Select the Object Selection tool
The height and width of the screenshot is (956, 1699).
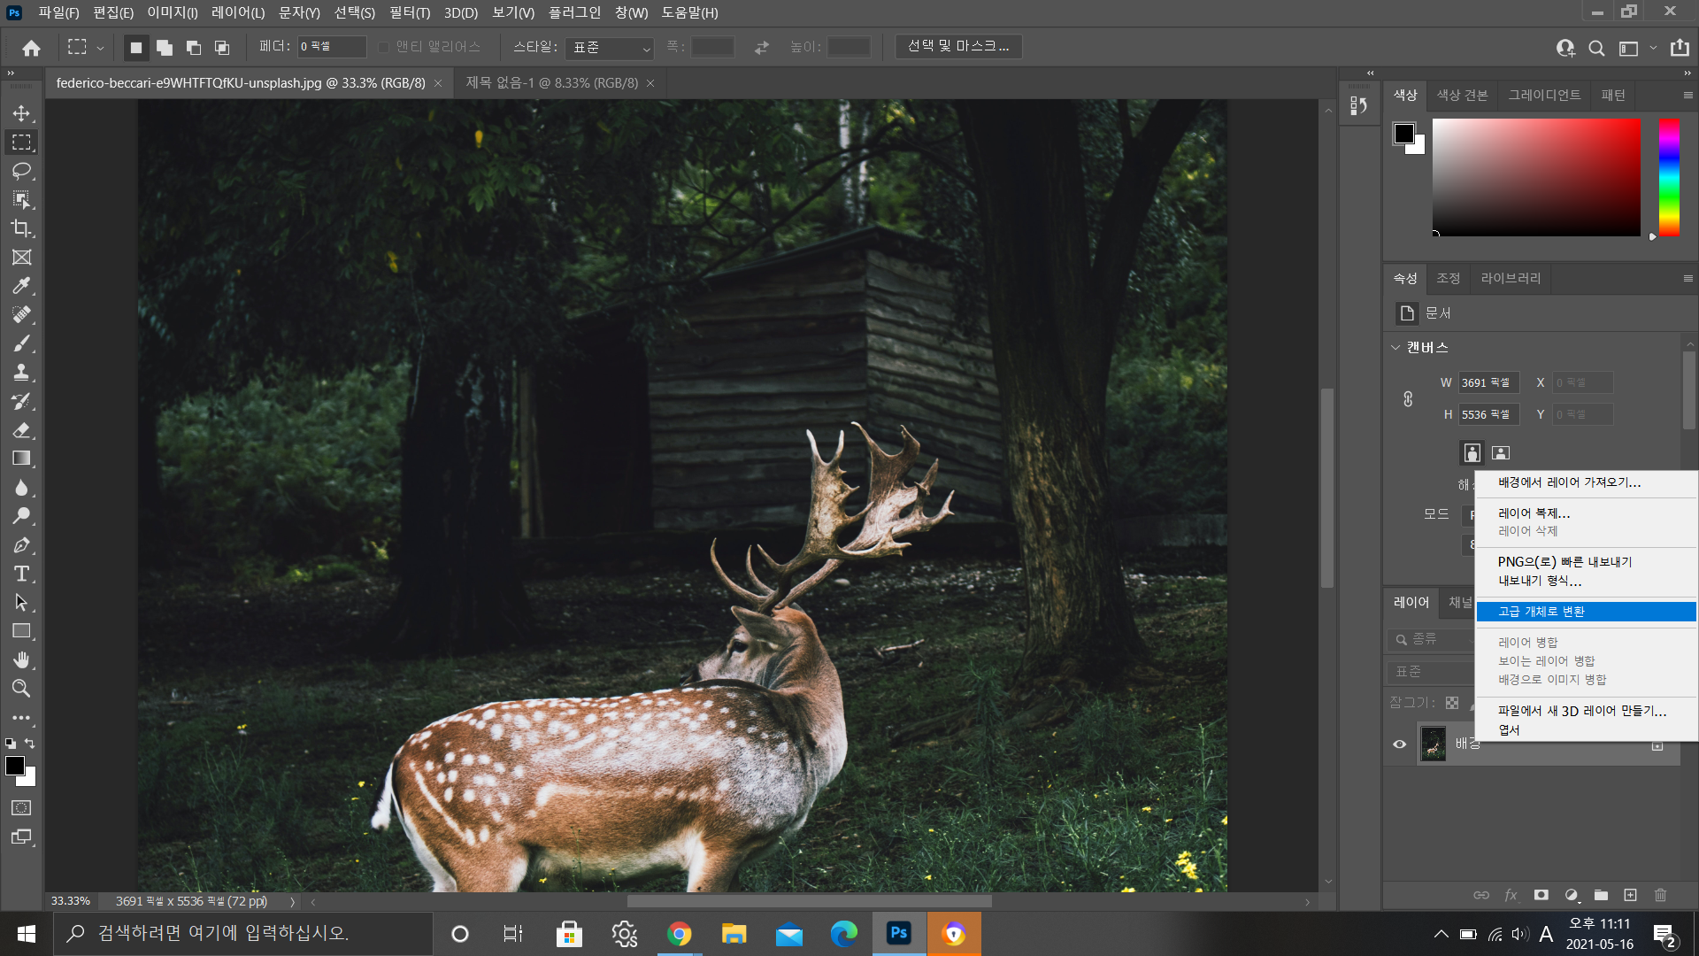(21, 200)
